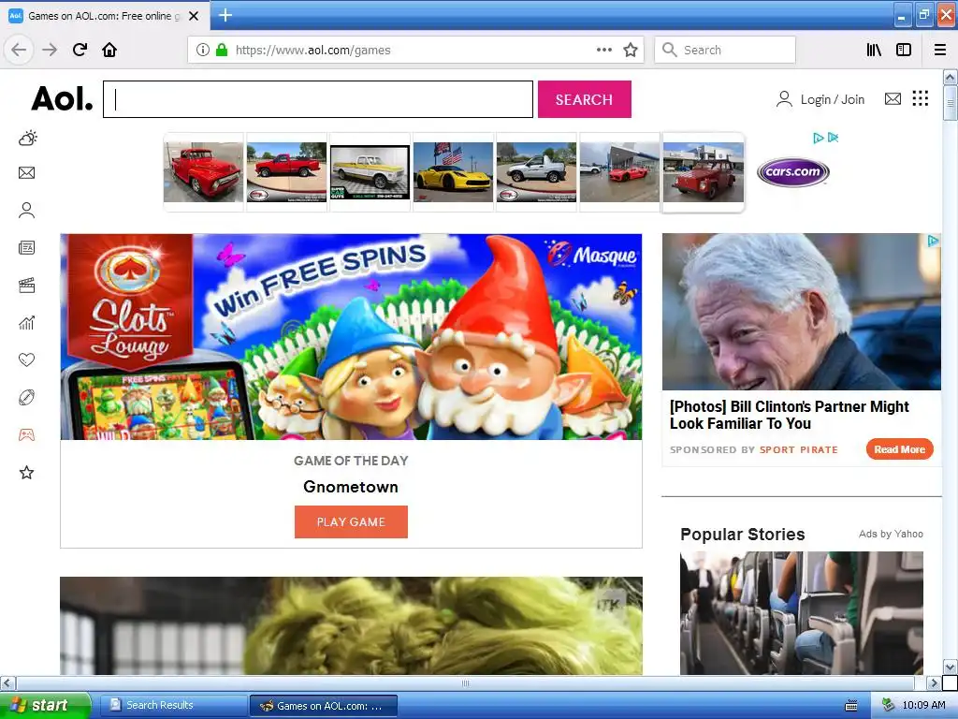Open the Firefox hamburger menu

940,51
